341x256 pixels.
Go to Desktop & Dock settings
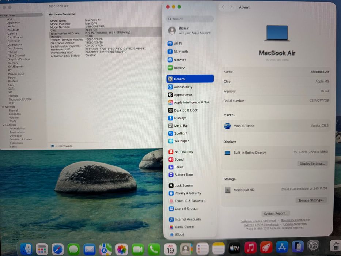(190, 110)
